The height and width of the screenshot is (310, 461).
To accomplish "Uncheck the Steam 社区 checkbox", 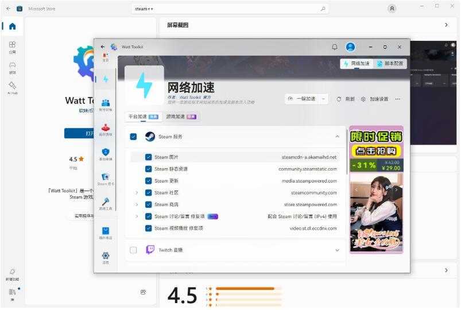I will [x=149, y=193].
